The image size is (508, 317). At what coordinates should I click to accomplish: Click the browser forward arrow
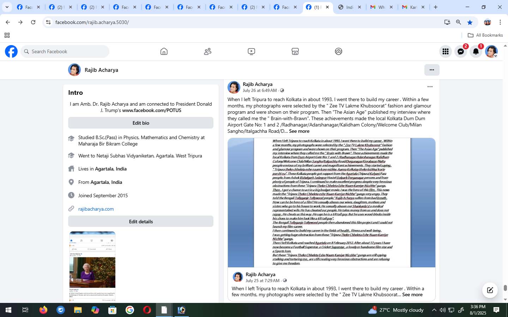[20, 22]
